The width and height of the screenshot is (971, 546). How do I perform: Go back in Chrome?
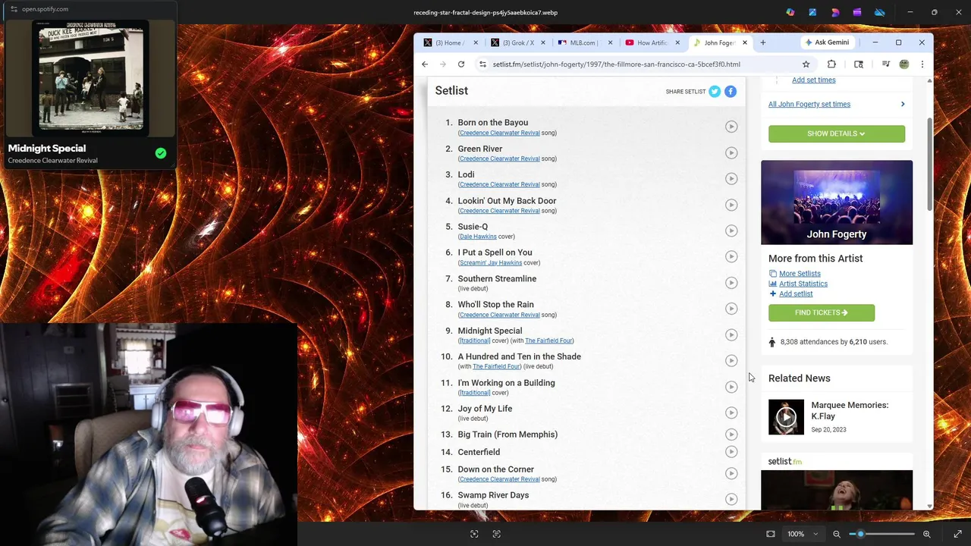pos(425,64)
